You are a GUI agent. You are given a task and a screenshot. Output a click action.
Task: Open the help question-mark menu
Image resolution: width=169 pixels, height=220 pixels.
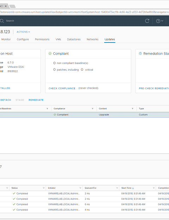[158, 21]
